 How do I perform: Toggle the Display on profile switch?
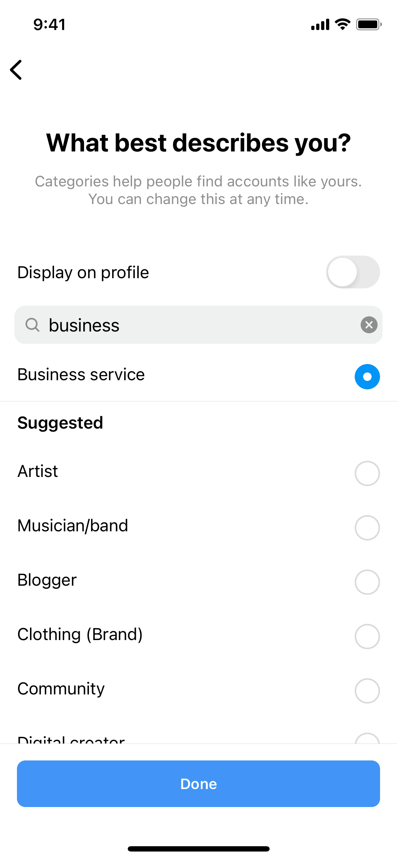coord(353,272)
